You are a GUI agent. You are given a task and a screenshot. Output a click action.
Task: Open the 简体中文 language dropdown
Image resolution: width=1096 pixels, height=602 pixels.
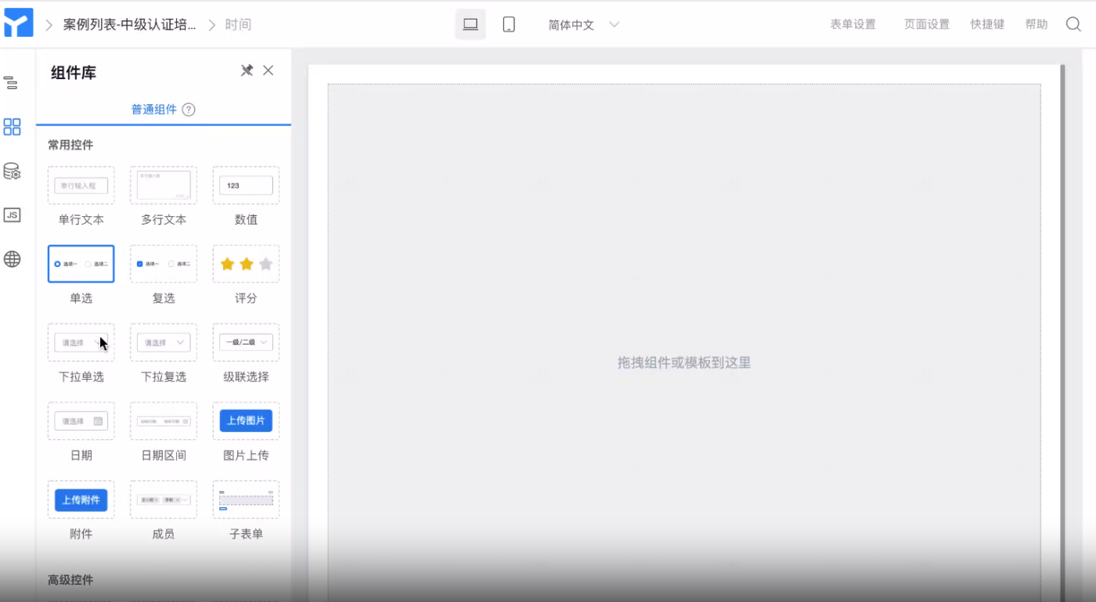(584, 24)
